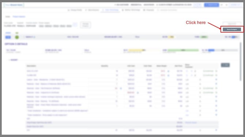Toggle the first checkbox in the second budget row

click(187, 75)
